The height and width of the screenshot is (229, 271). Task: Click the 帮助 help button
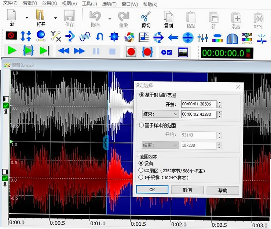coord(223,190)
